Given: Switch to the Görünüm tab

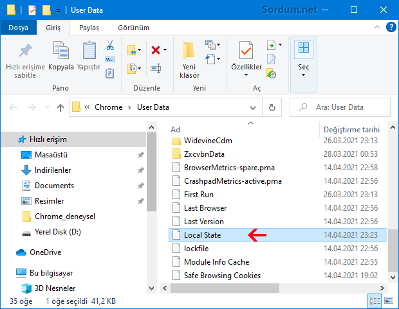Looking at the screenshot, I should 133,28.
